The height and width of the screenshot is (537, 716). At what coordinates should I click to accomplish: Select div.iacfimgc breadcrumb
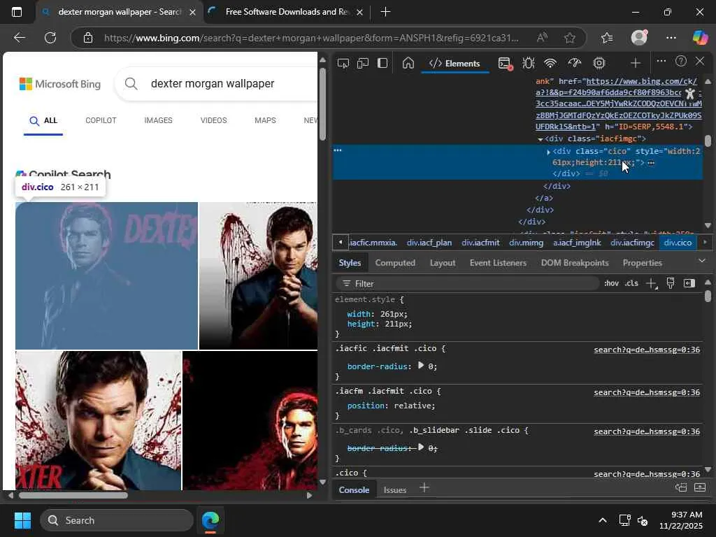[632, 243]
